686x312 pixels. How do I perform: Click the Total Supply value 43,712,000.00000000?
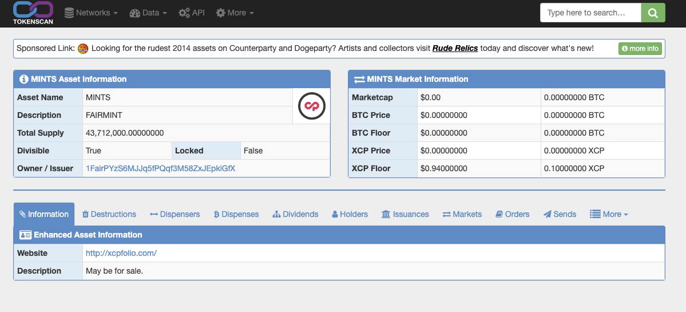(x=125, y=133)
